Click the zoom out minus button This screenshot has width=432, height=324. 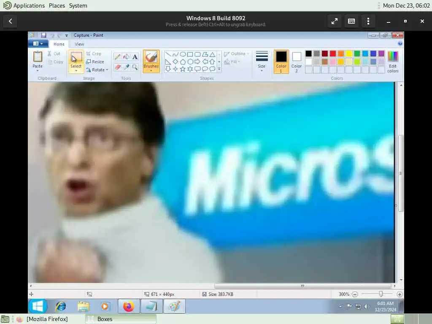[x=355, y=294]
